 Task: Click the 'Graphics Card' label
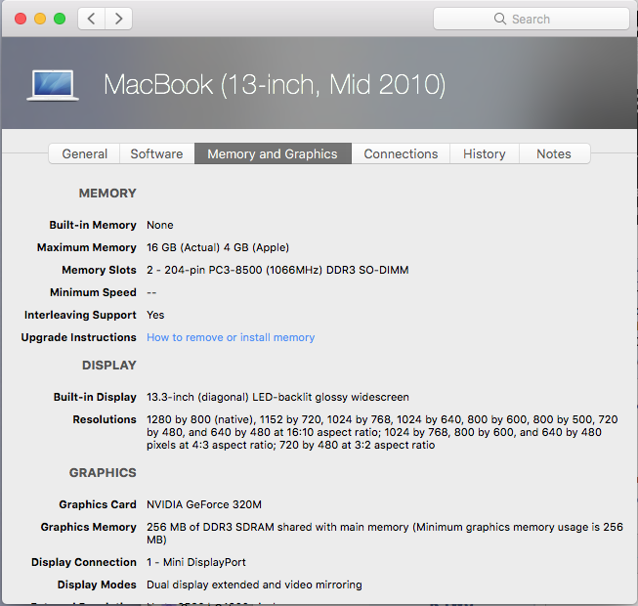click(98, 504)
